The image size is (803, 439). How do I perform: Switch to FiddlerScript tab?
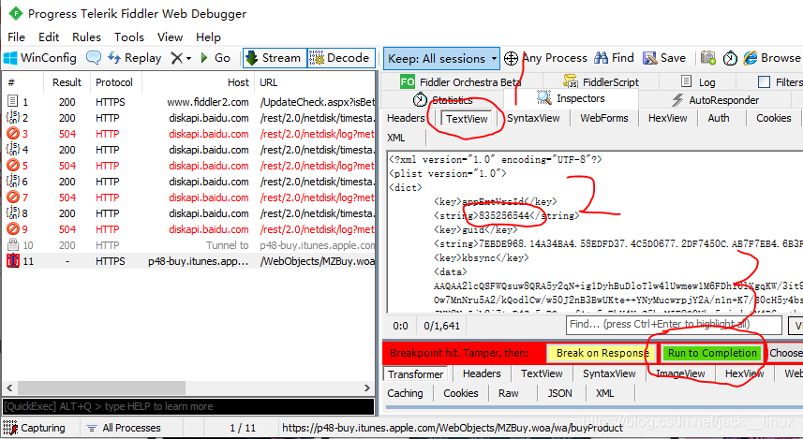coord(602,81)
